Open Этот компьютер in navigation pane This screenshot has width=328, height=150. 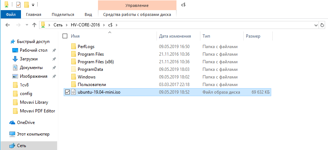click(x=33, y=134)
